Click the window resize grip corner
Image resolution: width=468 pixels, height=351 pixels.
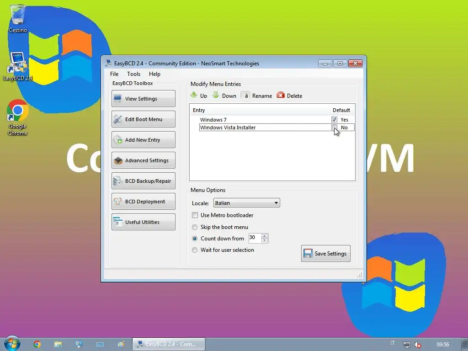[360, 275]
